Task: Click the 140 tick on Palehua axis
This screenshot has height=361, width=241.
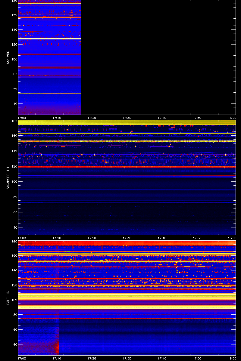Action: pyautogui.click(x=14, y=270)
